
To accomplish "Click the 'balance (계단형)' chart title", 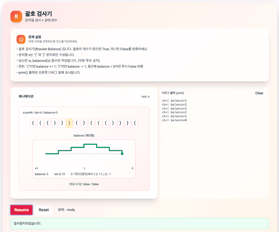I will coord(84,136).
